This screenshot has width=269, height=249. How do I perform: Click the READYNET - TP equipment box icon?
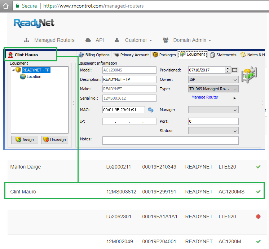coord(18,70)
